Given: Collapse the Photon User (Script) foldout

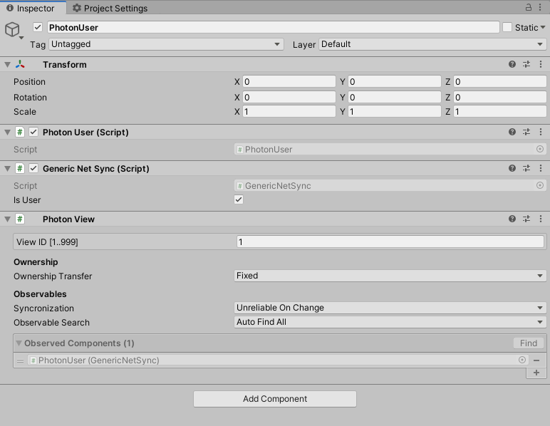Looking at the screenshot, I should [7, 133].
